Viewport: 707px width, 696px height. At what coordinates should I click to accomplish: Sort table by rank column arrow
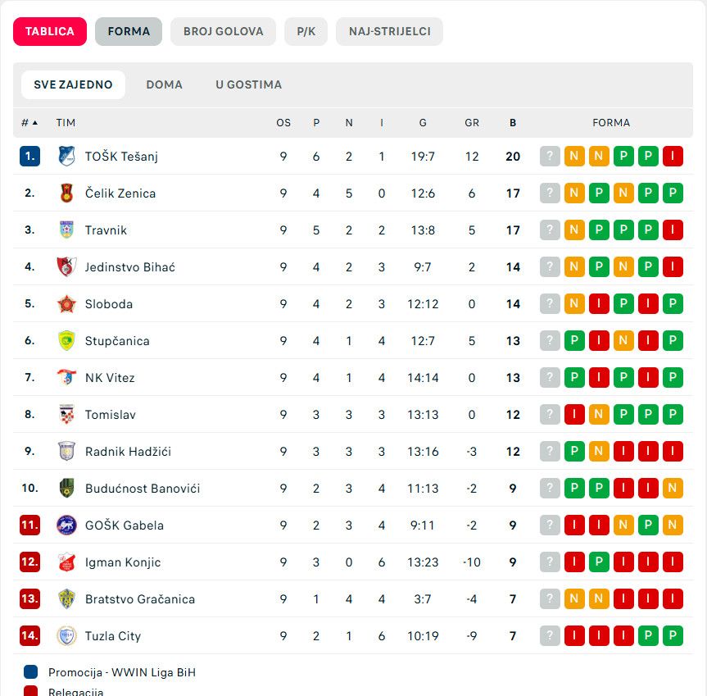[34, 123]
